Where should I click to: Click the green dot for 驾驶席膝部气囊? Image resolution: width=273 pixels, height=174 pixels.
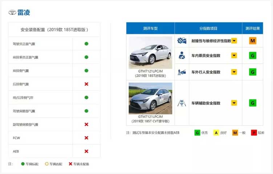coord(86,111)
